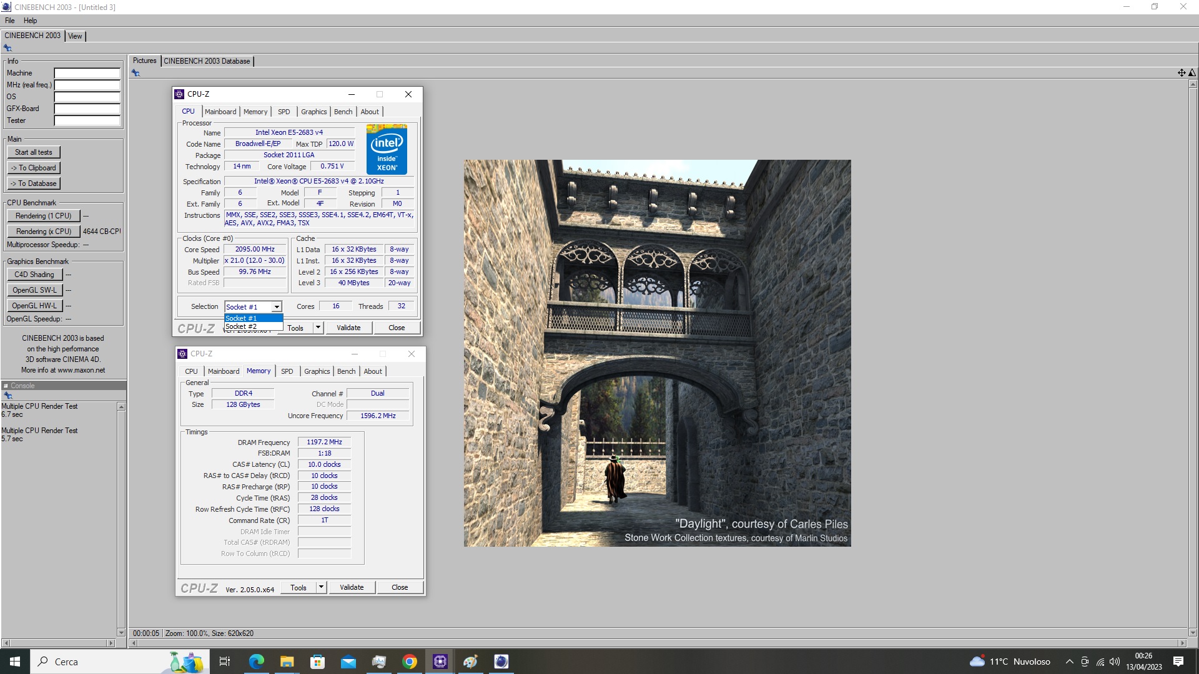Choose Socket #1 from the dropdown list

click(254, 318)
